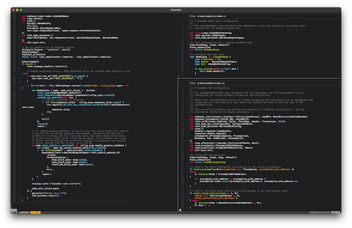Click the cursor block in bottom-right pane
This screenshot has width=352, height=228.
pyautogui.click(x=180, y=210)
